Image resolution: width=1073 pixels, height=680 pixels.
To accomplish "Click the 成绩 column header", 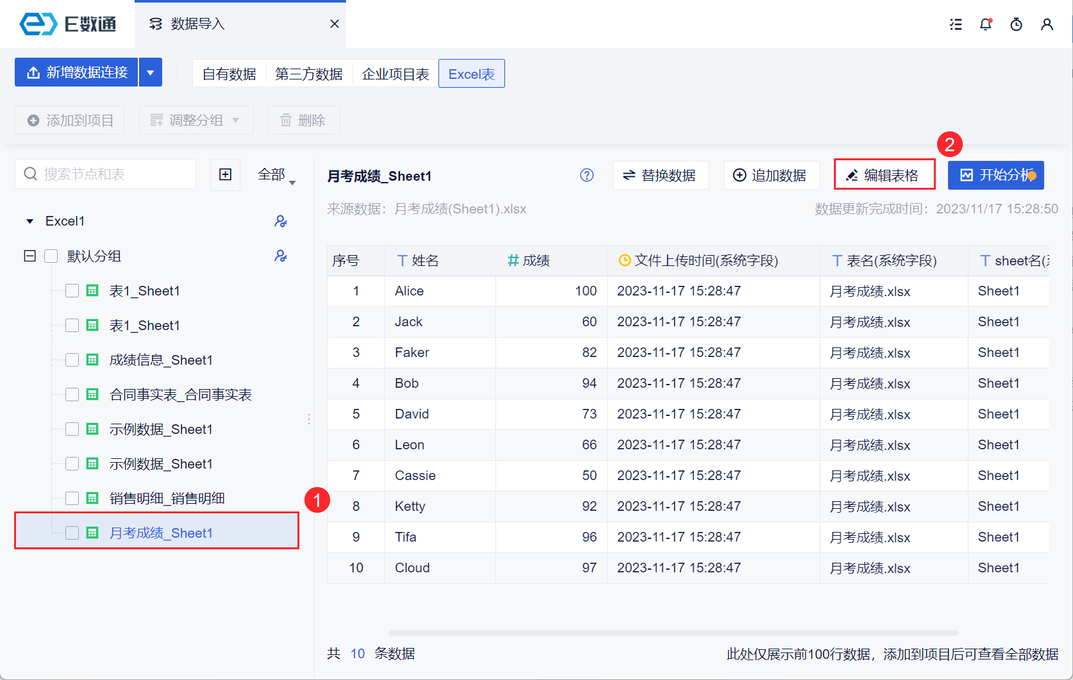I will (x=551, y=261).
